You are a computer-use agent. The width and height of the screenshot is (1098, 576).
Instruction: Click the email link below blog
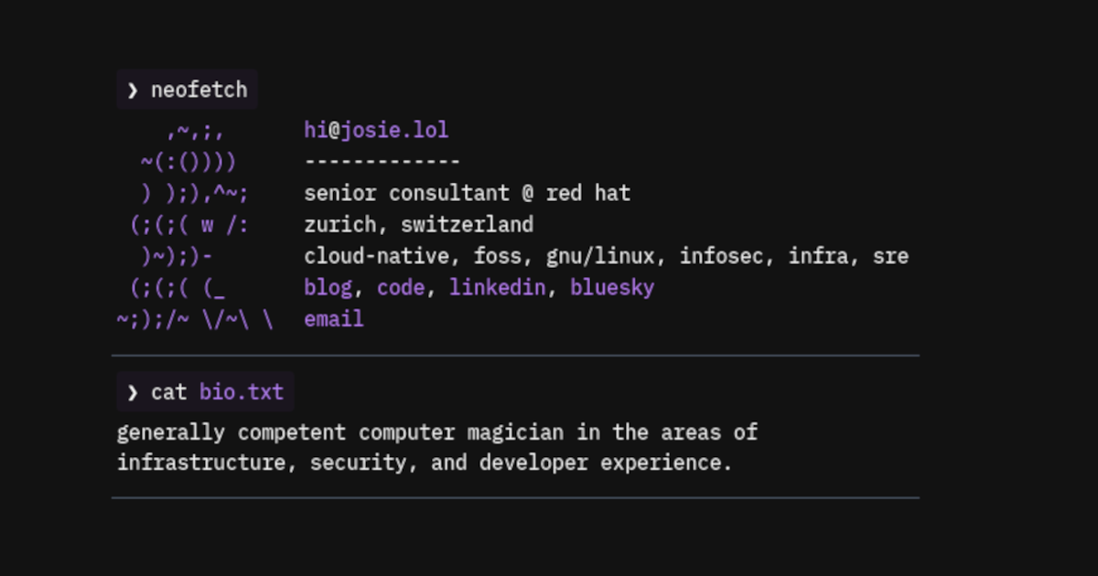(334, 319)
